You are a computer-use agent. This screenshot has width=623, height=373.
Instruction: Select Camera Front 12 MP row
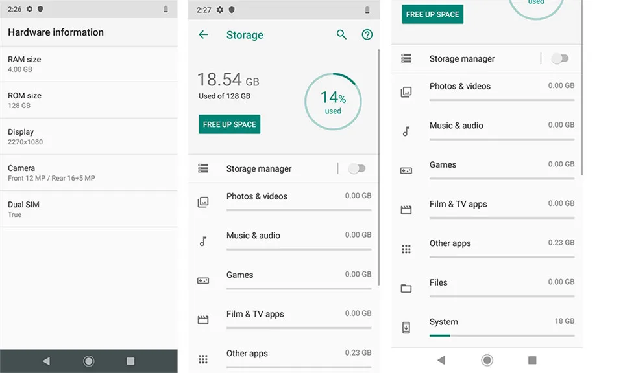pos(89,173)
